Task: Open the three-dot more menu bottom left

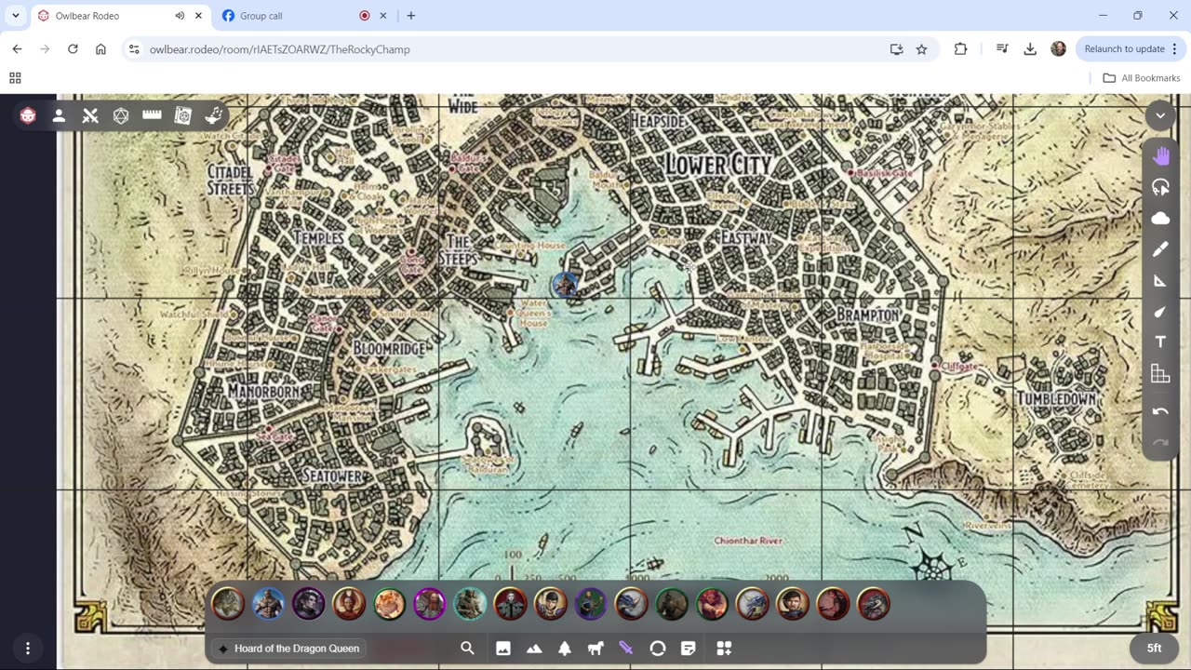Action: [28, 649]
